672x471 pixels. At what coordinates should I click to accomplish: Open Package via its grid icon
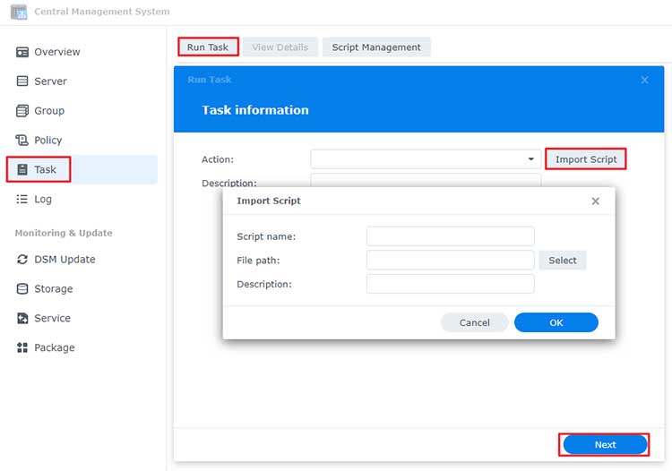[22, 348]
